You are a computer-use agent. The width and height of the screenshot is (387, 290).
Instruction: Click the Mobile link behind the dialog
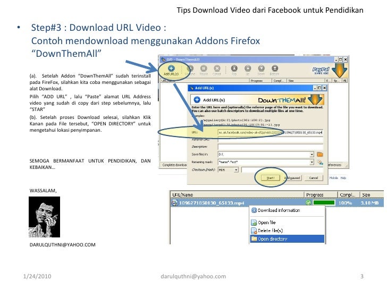tap(333, 178)
